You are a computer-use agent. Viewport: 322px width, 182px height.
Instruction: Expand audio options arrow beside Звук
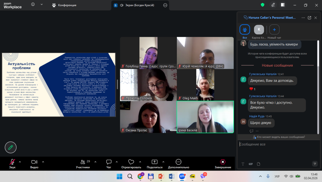click(20, 162)
